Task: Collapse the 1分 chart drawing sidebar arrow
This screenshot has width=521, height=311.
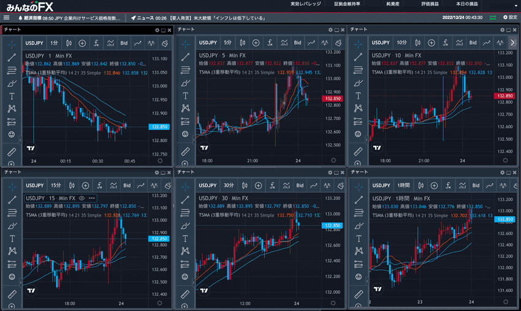Action: click(x=20, y=140)
